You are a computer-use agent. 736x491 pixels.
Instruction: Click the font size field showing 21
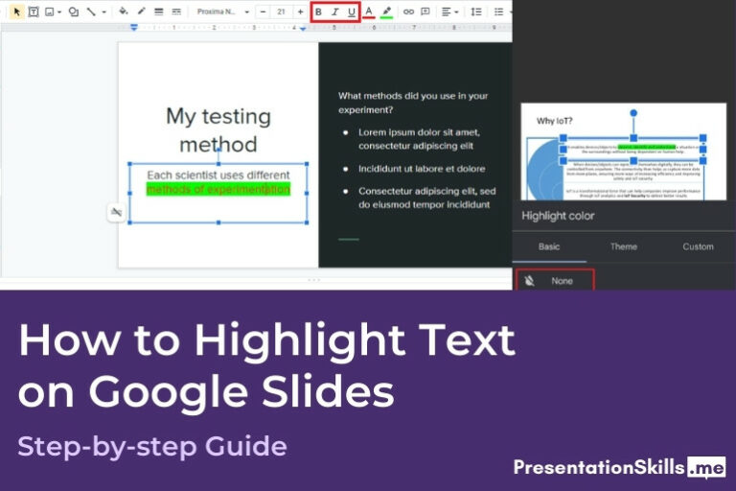tap(281, 12)
